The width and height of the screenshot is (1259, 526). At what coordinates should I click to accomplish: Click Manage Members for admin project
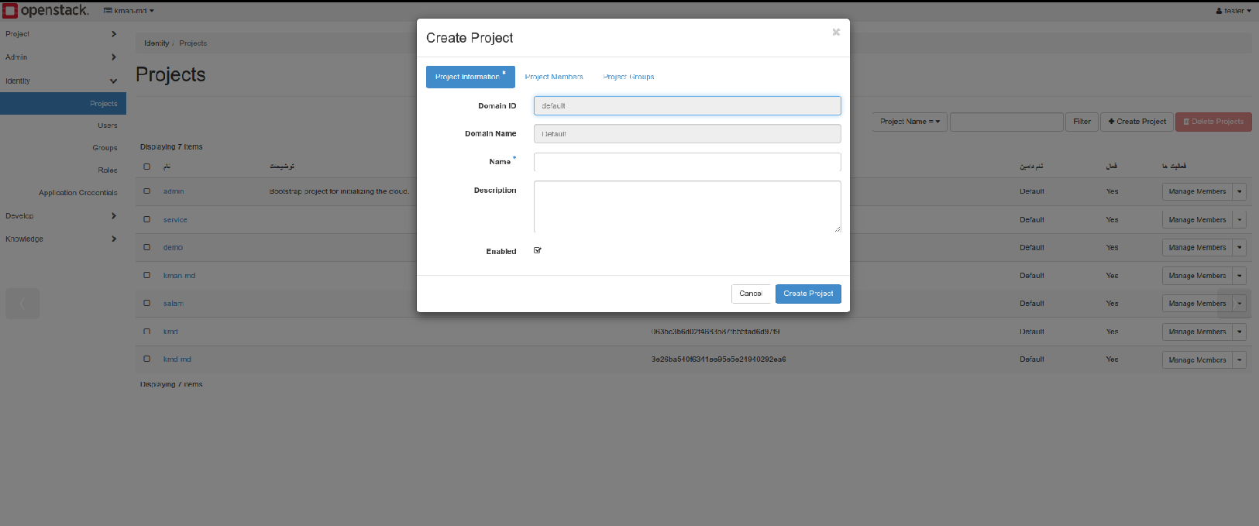[x=1197, y=191]
